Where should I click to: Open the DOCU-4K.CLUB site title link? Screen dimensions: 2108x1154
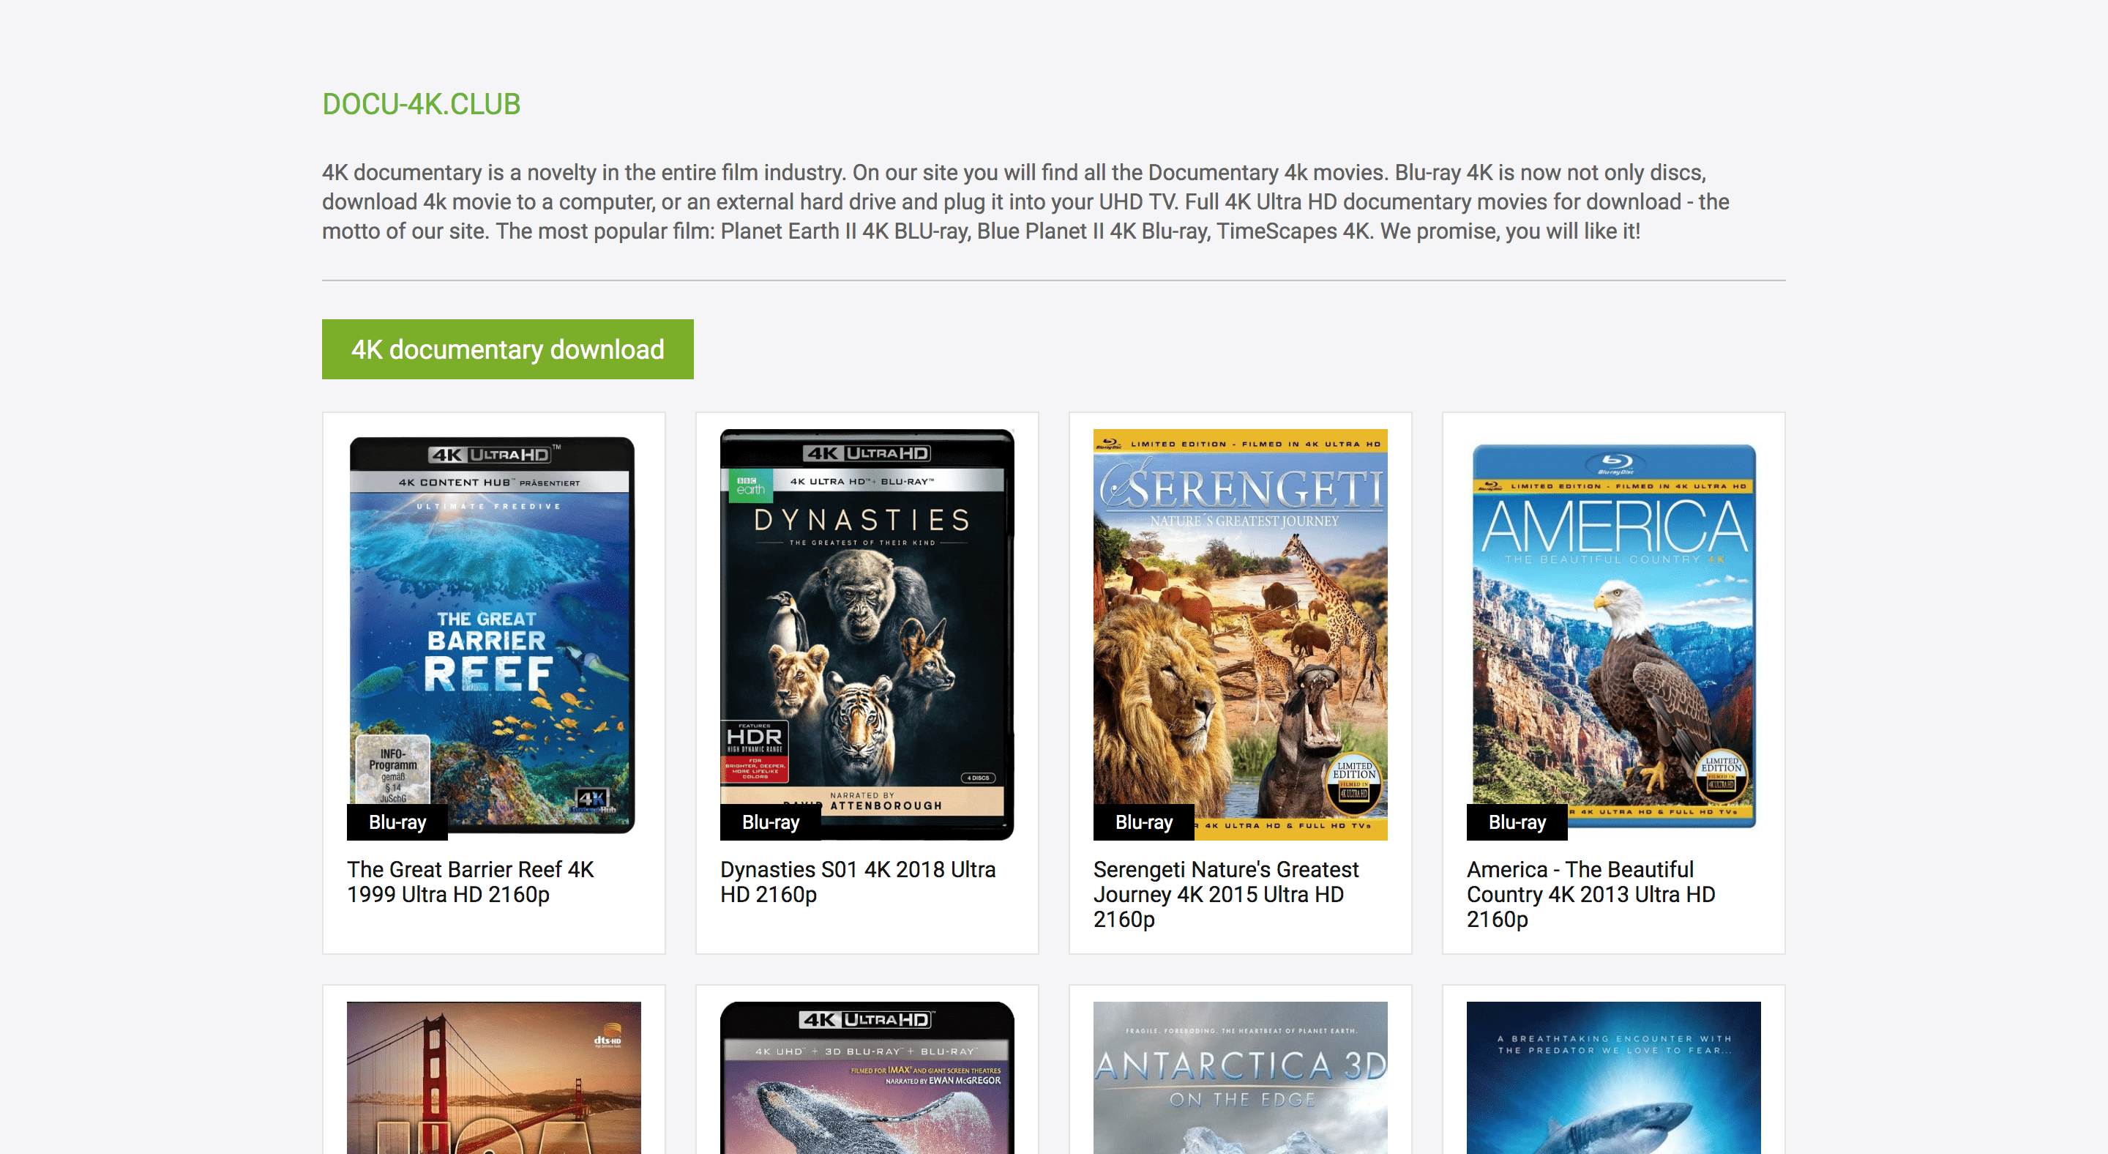tap(421, 104)
